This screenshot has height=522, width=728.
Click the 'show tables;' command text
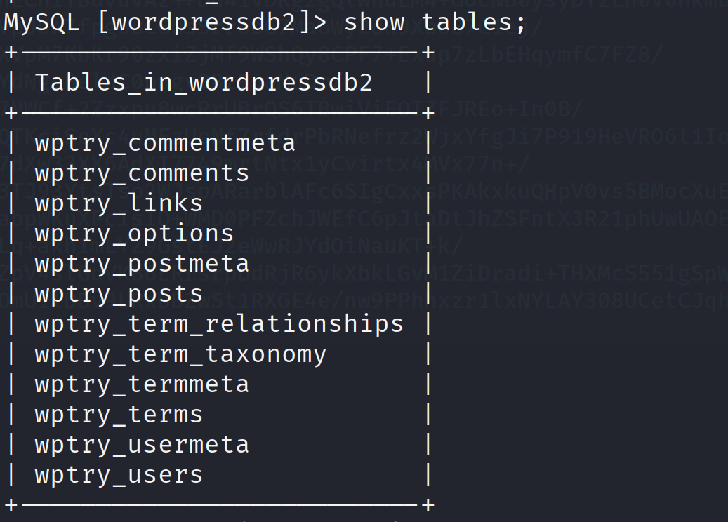point(435,22)
